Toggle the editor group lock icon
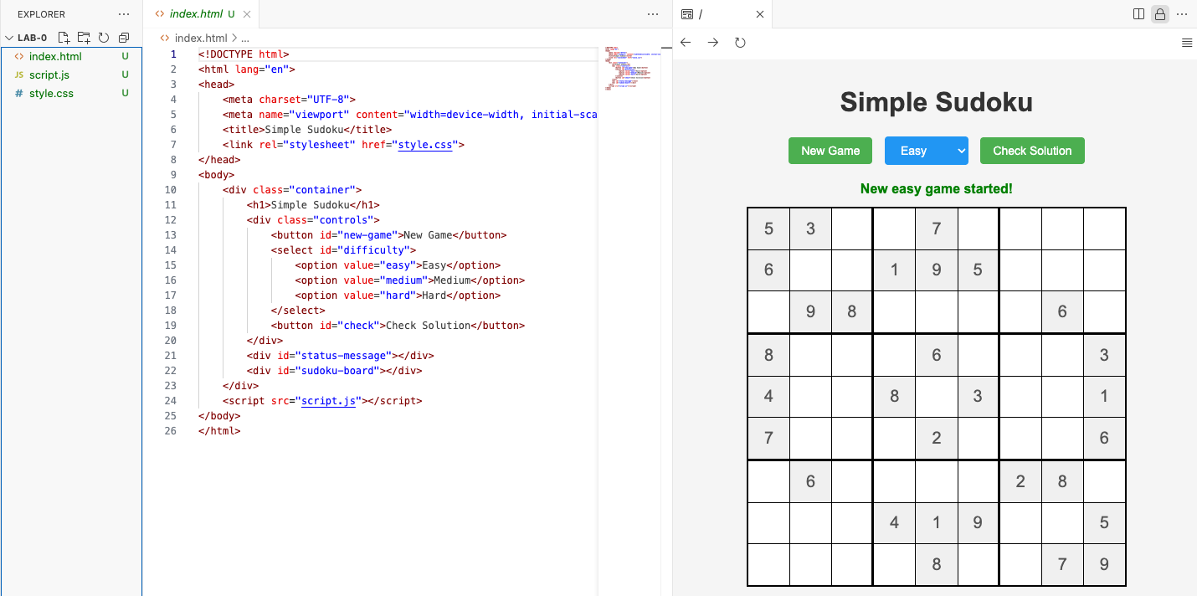This screenshot has width=1197, height=596. [1160, 14]
